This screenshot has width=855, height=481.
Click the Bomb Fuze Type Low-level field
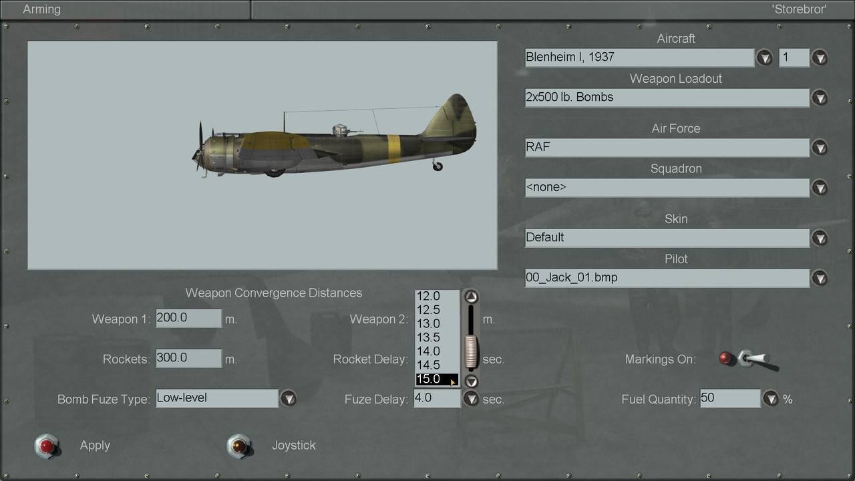217,398
